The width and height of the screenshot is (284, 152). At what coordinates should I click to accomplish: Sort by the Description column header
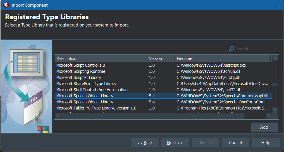(x=101, y=59)
